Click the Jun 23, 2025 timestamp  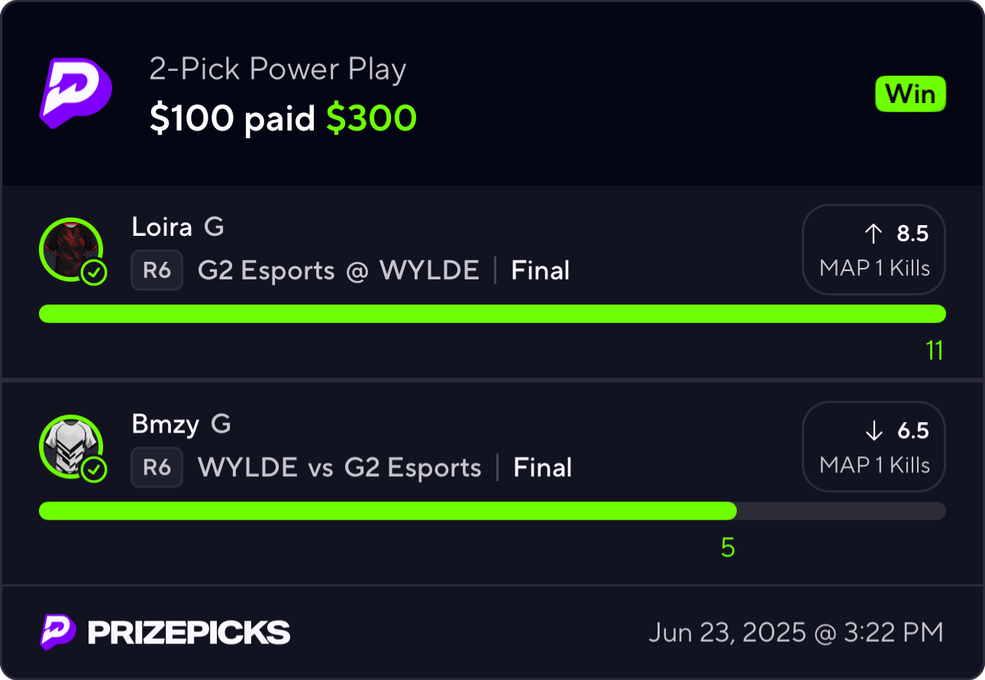[796, 633]
